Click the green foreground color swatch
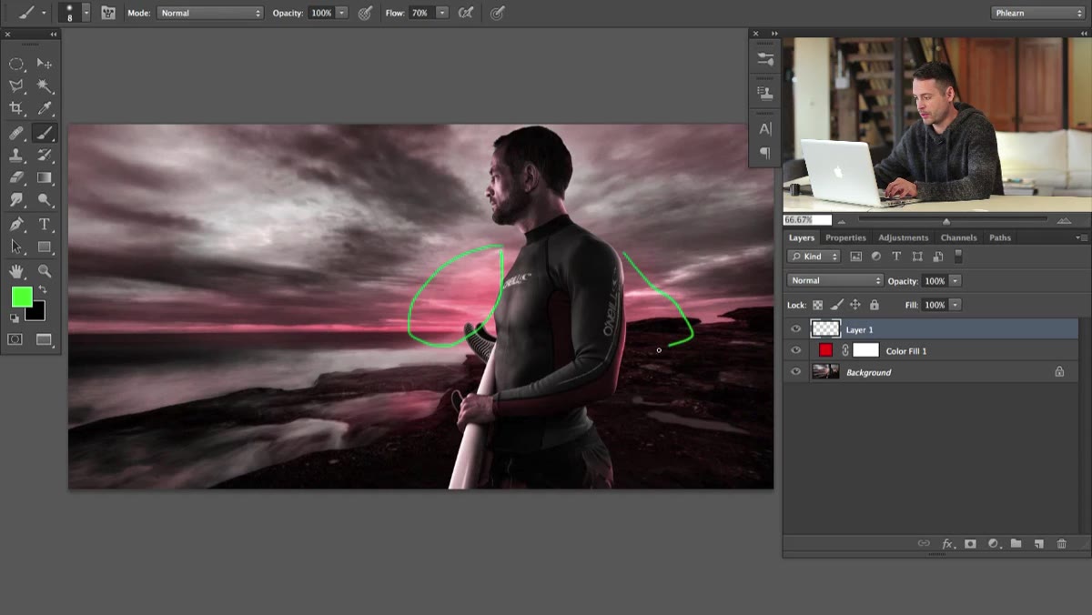 [x=22, y=297]
